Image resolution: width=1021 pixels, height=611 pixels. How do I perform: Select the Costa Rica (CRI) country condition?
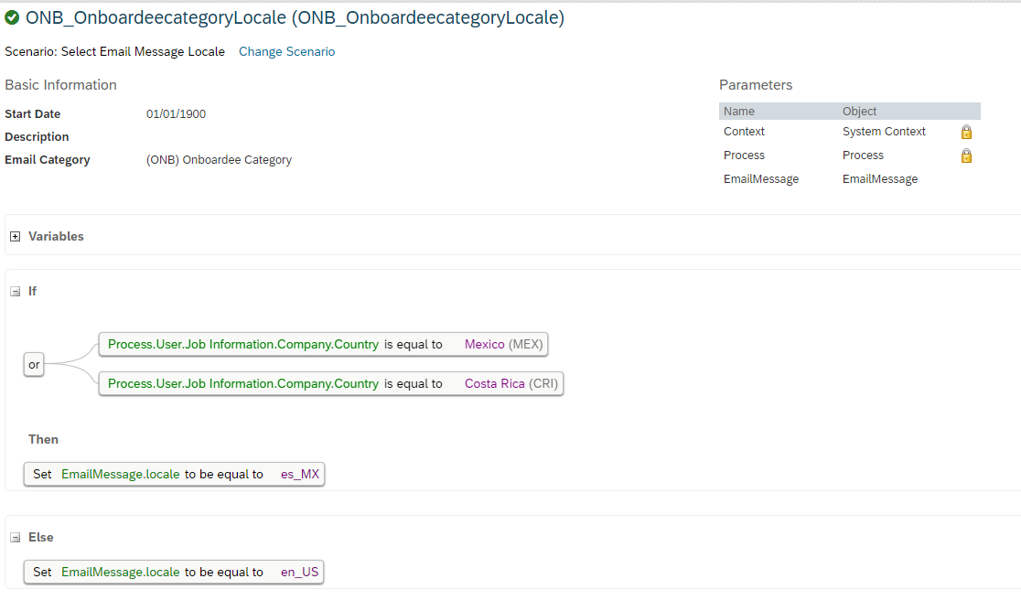tap(331, 383)
